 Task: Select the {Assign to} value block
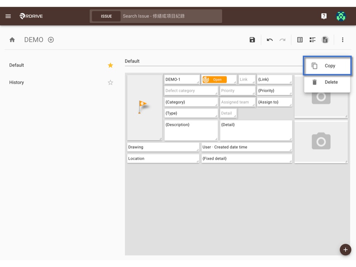pos(275,102)
